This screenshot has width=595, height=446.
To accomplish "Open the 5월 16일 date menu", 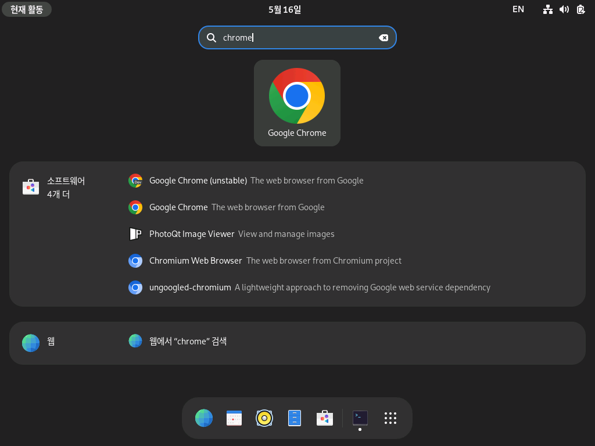I will click(x=285, y=9).
